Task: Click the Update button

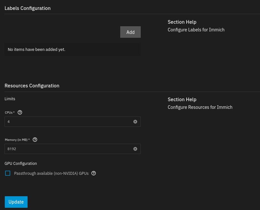Action: (16, 202)
